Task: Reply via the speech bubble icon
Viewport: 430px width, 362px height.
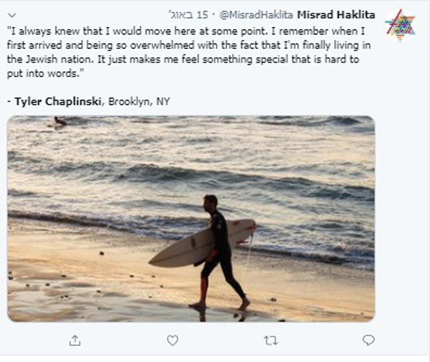Action: pos(368,340)
